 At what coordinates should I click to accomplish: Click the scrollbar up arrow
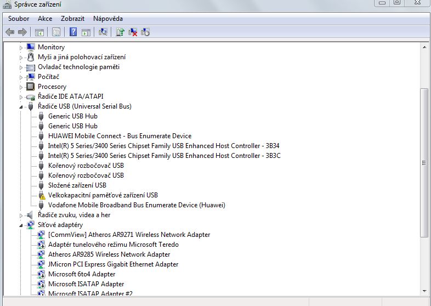point(424,47)
